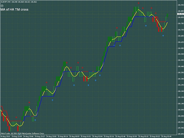Click the 106.040 price axis label

coord(181,116)
